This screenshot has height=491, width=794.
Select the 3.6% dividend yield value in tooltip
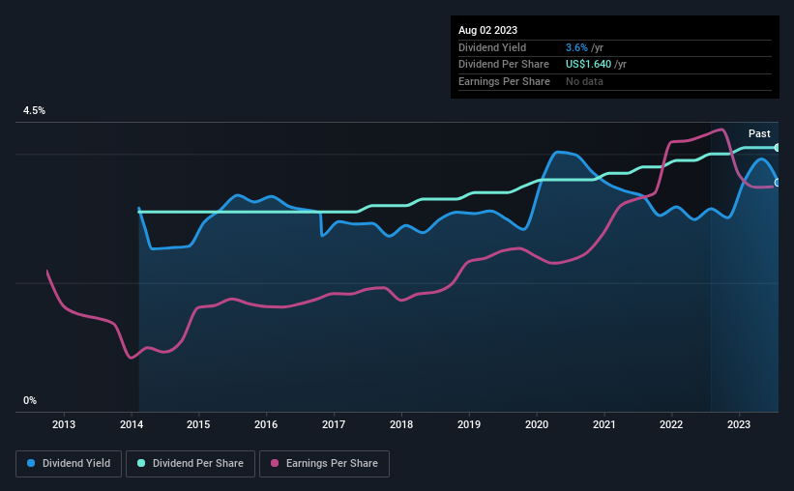click(x=576, y=47)
